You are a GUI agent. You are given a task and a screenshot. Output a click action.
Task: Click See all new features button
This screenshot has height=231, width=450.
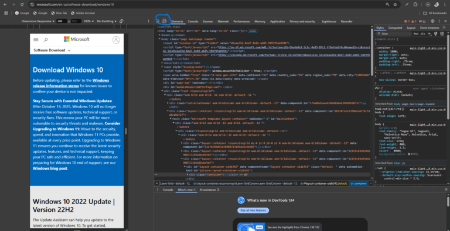point(253,211)
